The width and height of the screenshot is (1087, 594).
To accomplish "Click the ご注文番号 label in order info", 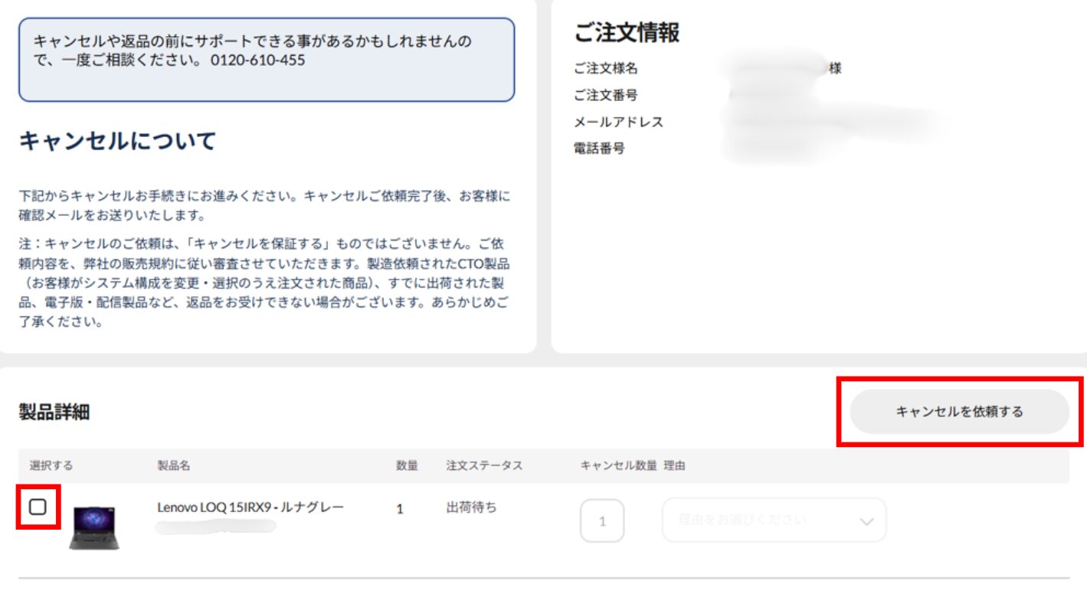I will (x=605, y=96).
